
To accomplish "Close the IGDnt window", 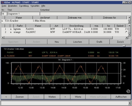I will coord(130,2).
